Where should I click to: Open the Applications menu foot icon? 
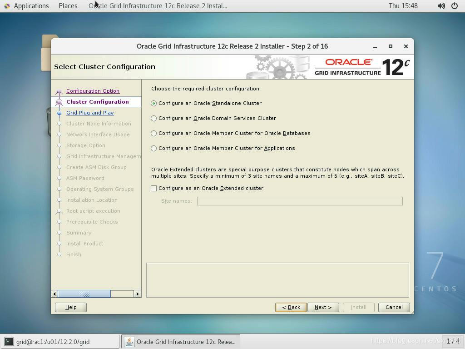pyautogui.click(x=7, y=6)
